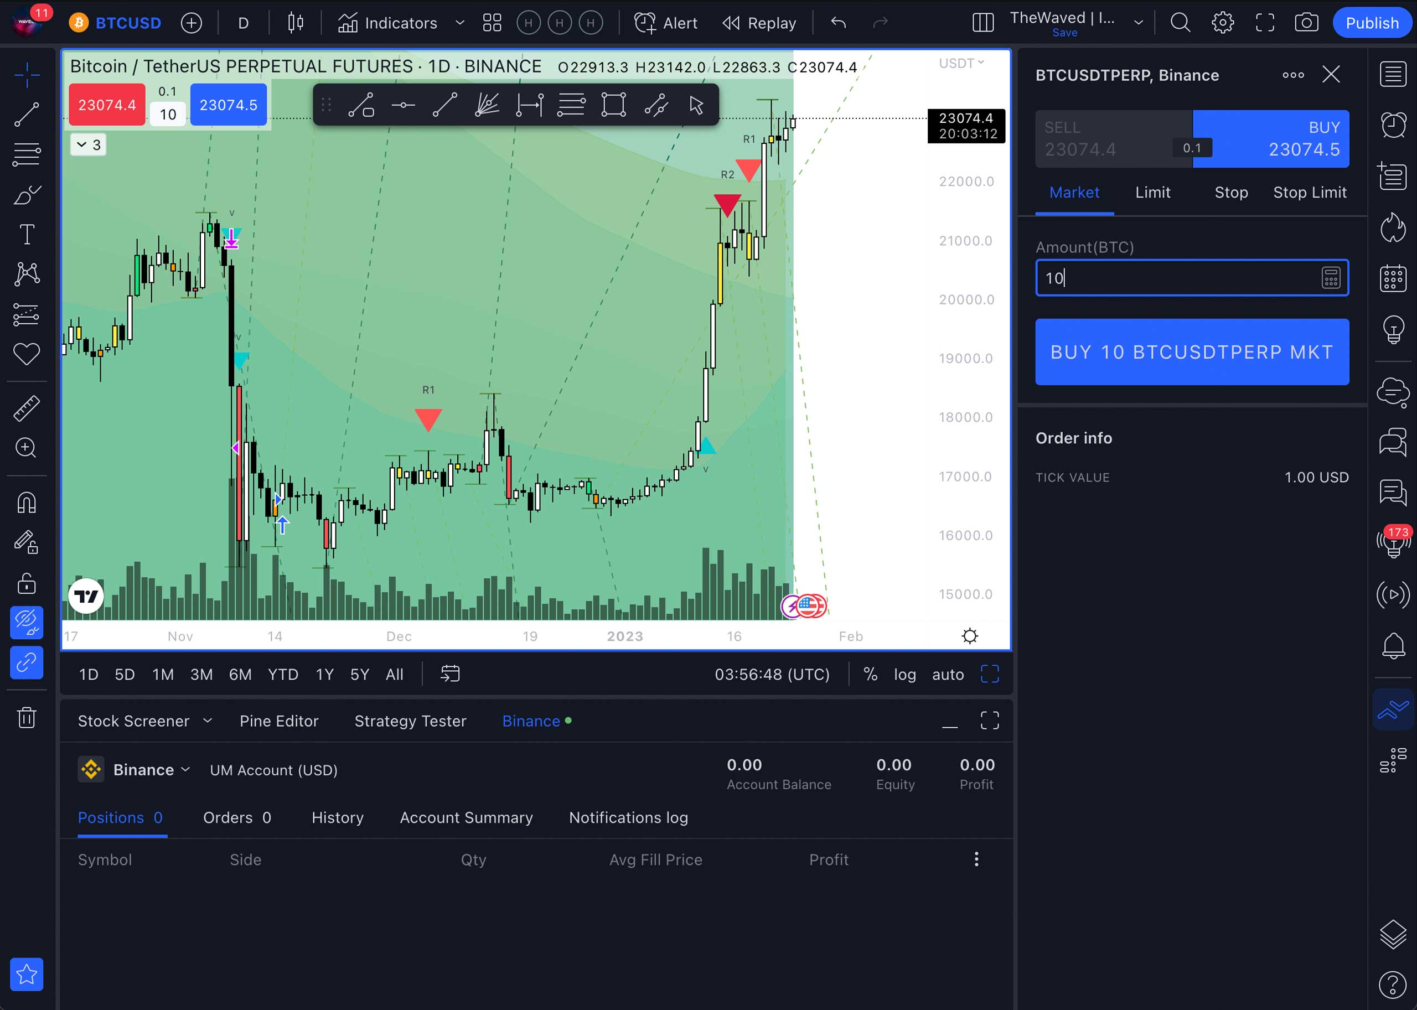Open the Pine Editor tab
The width and height of the screenshot is (1417, 1010).
pos(278,722)
